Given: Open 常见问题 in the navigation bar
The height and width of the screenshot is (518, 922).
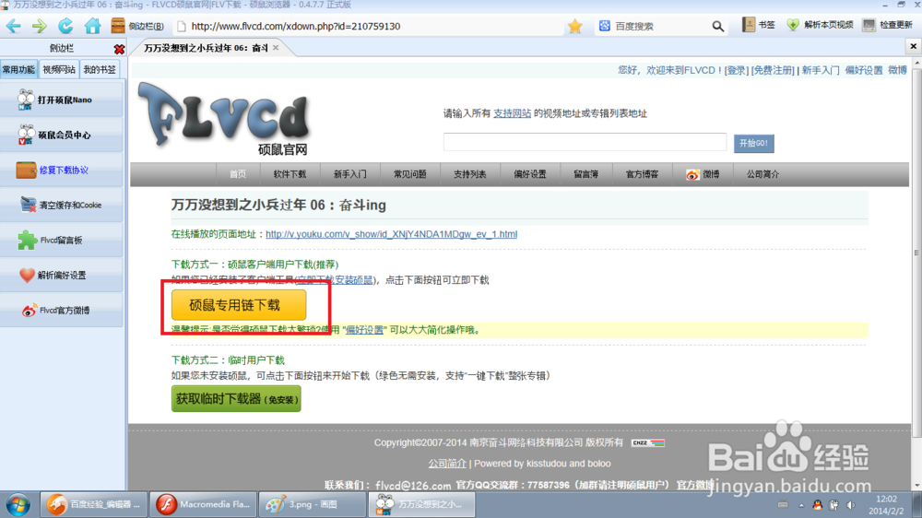Looking at the screenshot, I should tap(410, 174).
